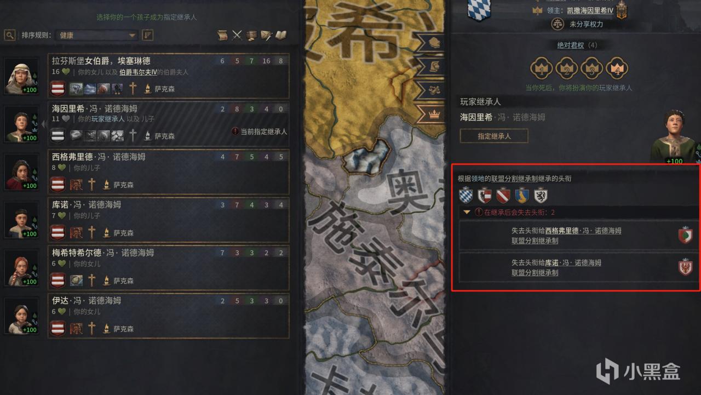
Task: Open the crown succession tab on the side
Action: 435,115
